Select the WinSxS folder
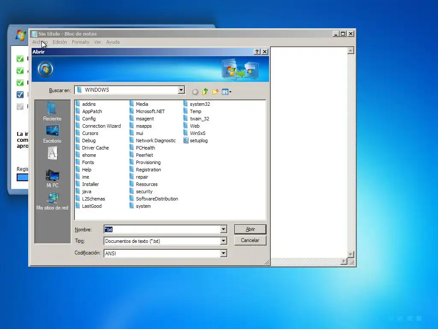The width and height of the screenshot is (438, 329). tap(195, 133)
